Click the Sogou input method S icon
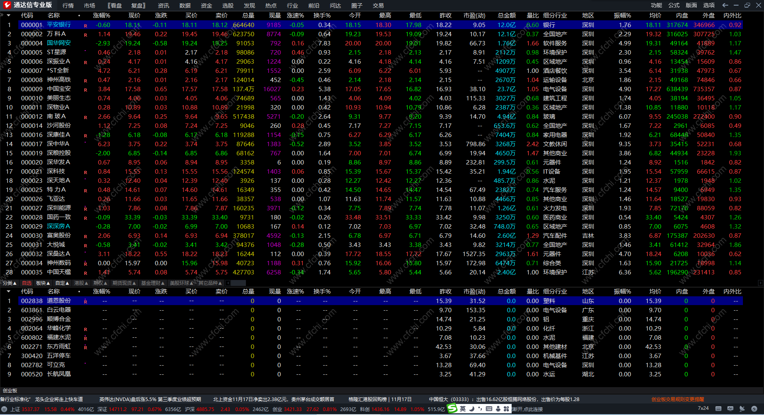Screen dimensions: 764x415 pos(452,409)
